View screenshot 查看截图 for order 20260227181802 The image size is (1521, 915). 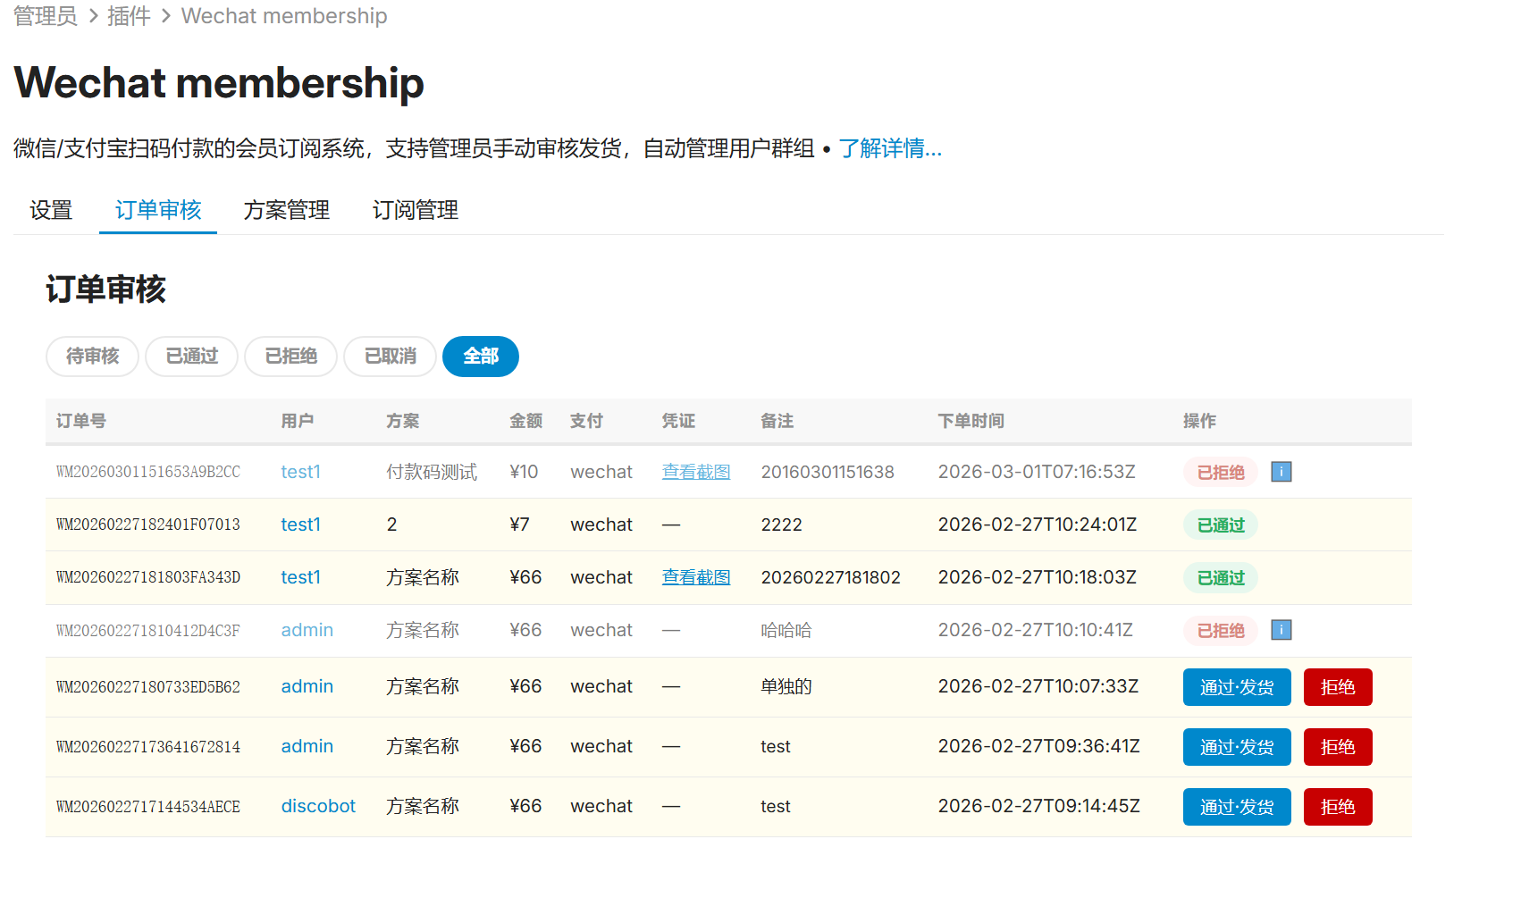click(x=696, y=577)
